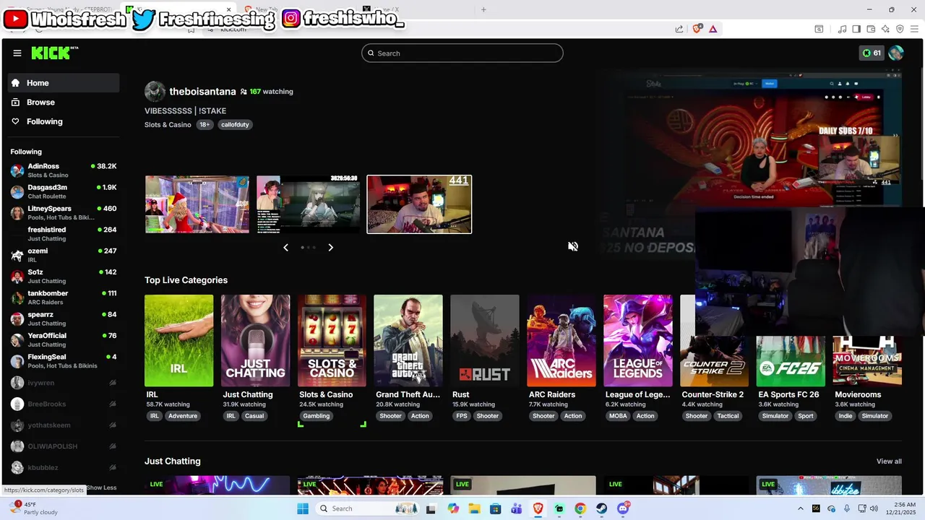925x520 pixels.
Task: Open the Just Chatting category card
Action: tap(255, 341)
